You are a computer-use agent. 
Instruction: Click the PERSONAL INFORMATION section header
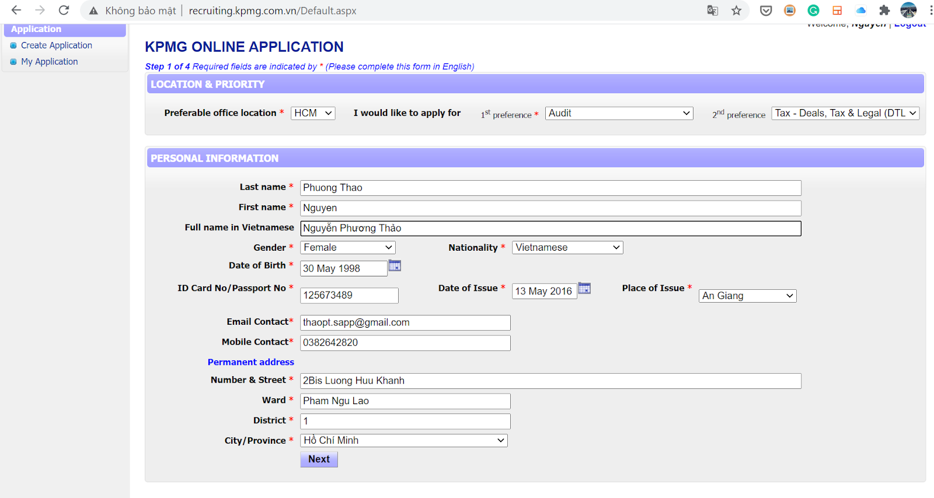[x=535, y=158]
